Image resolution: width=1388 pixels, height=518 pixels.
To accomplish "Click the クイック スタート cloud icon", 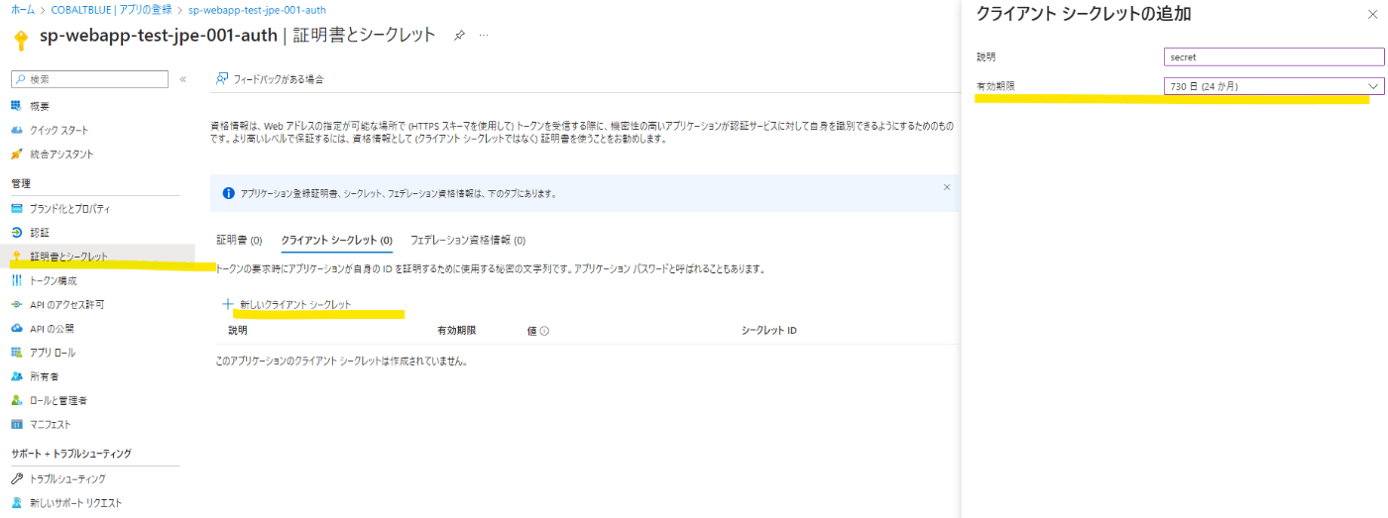I will [16, 130].
